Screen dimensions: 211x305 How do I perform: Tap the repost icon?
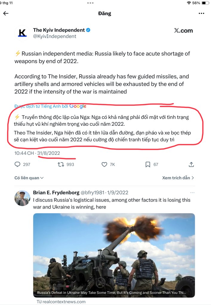(x=61, y=164)
